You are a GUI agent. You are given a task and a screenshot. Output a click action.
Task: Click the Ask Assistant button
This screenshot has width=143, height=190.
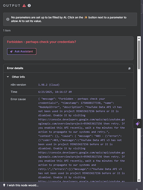tap(22, 51)
